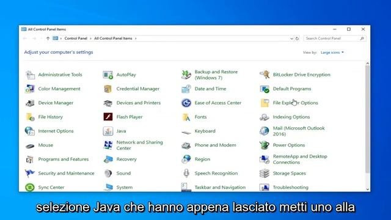Screen dimensions: 391x220
Task: Open the Default Programs icon
Action: tap(265, 89)
